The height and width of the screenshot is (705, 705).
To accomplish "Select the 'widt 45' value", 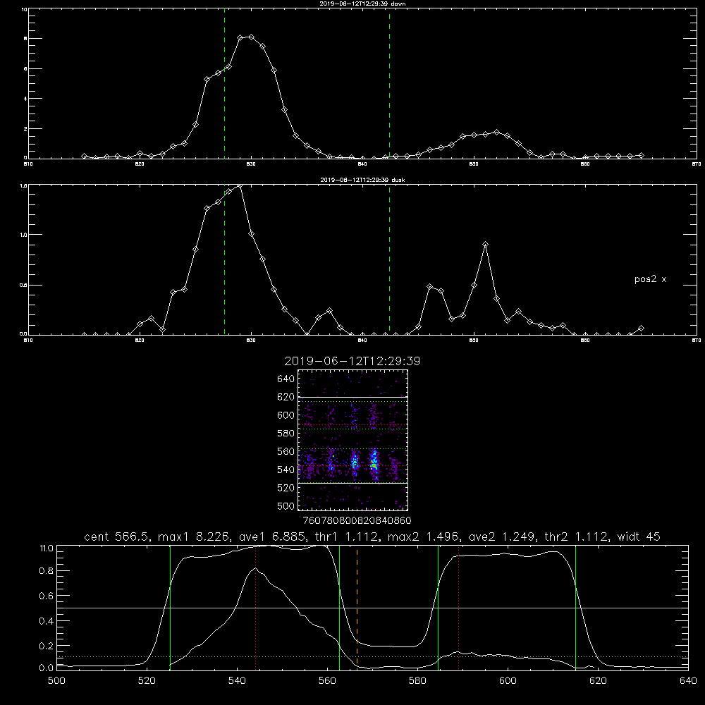I will point(639,537).
